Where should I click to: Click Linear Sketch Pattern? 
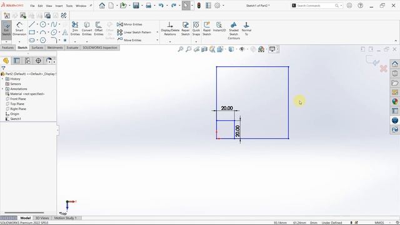pyautogui.click(x=134, y=32)
